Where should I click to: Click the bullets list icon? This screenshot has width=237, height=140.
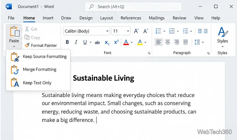158,31
